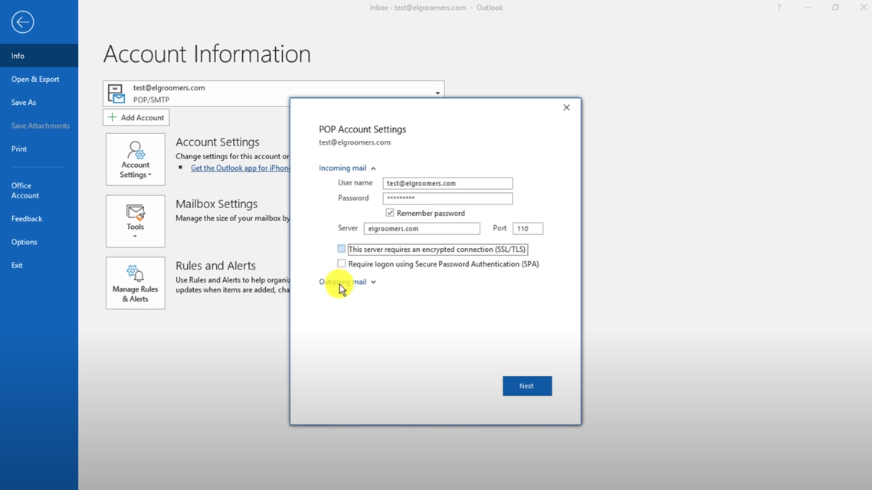
Task: Click the plus icon on Add Account
Action: 113,117
